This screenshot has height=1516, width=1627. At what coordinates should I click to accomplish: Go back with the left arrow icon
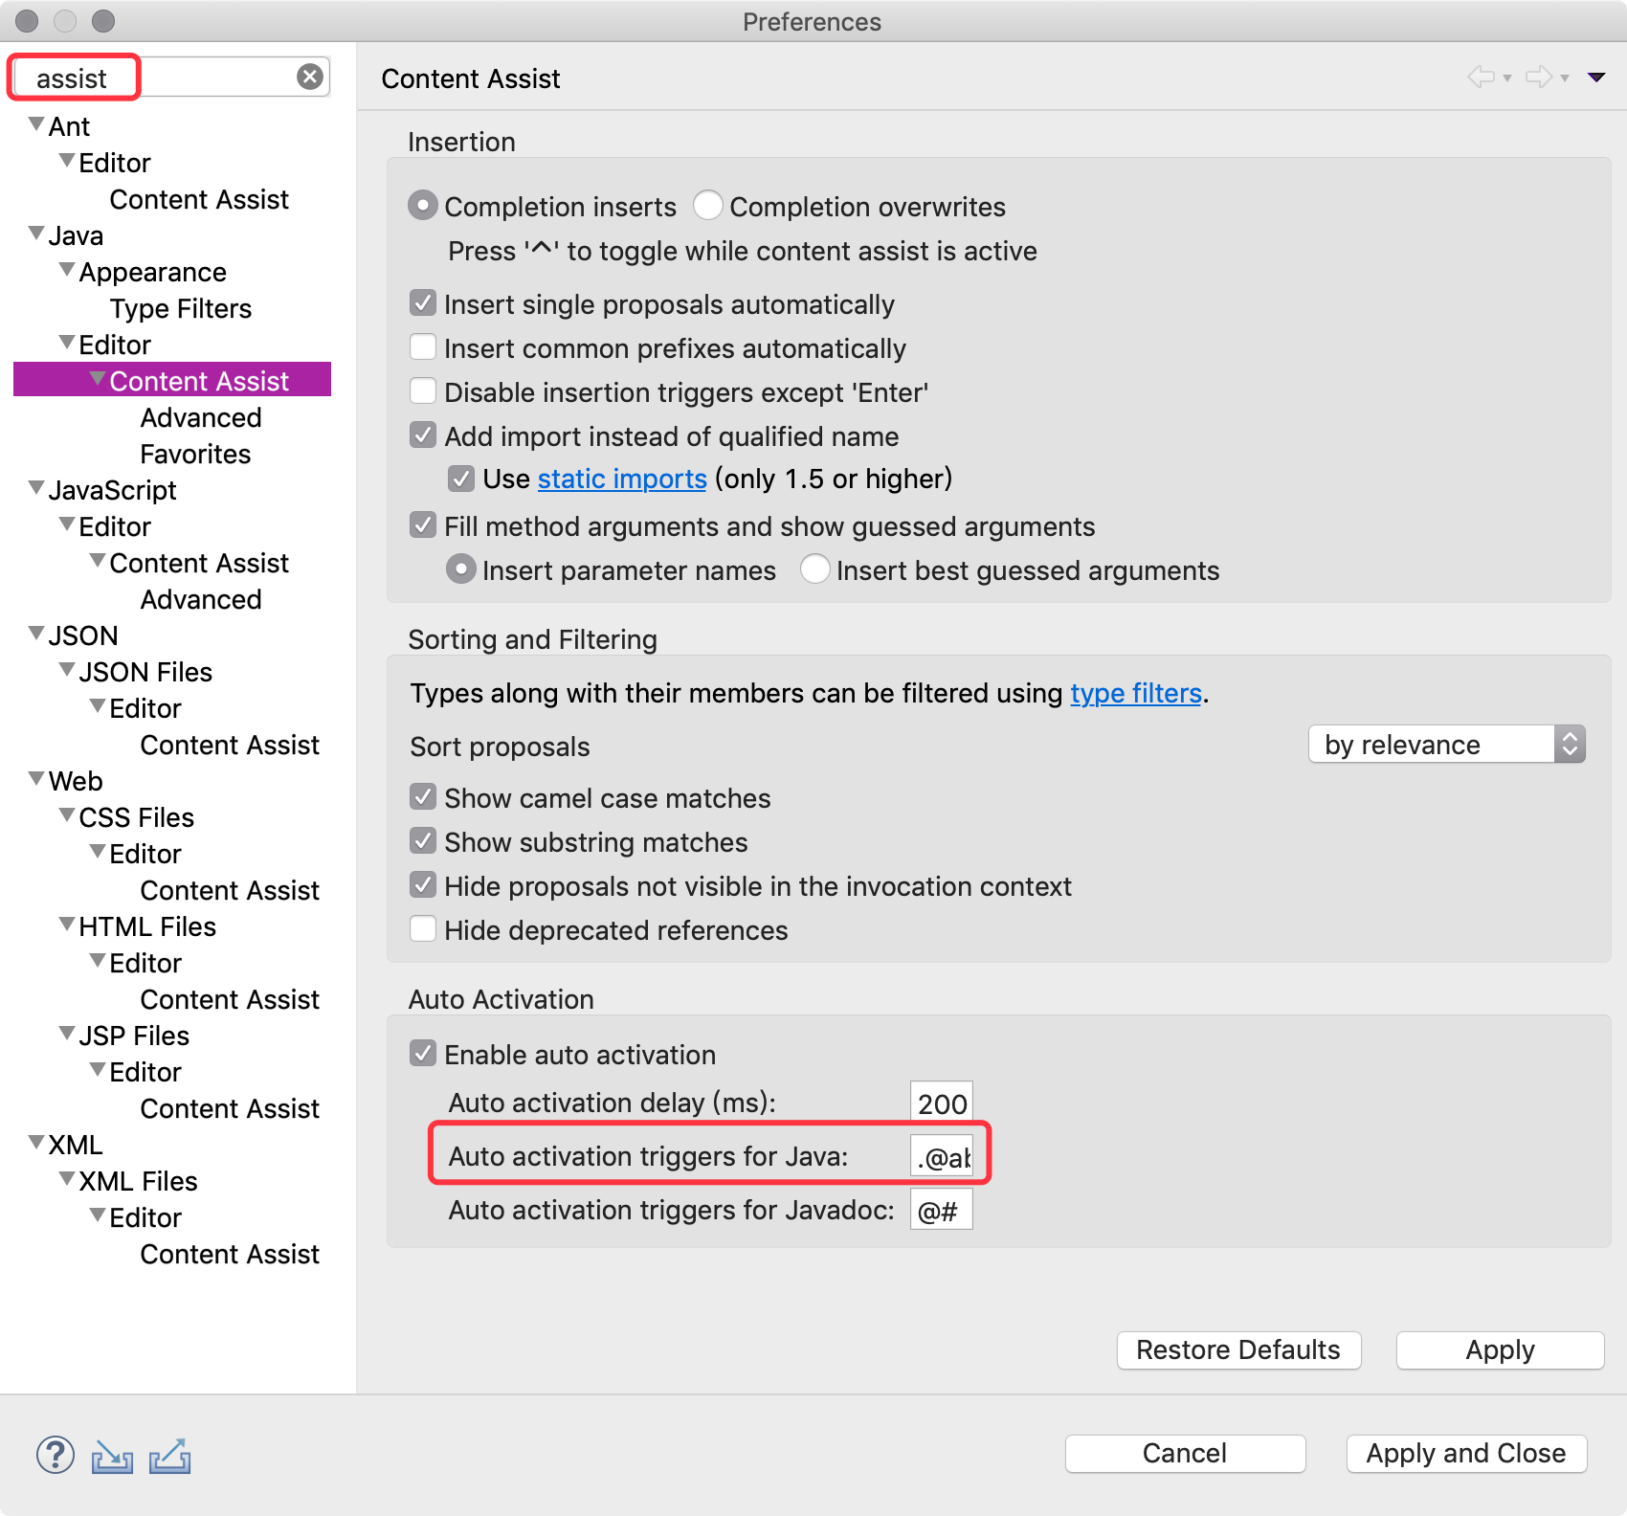[1482, 78]
